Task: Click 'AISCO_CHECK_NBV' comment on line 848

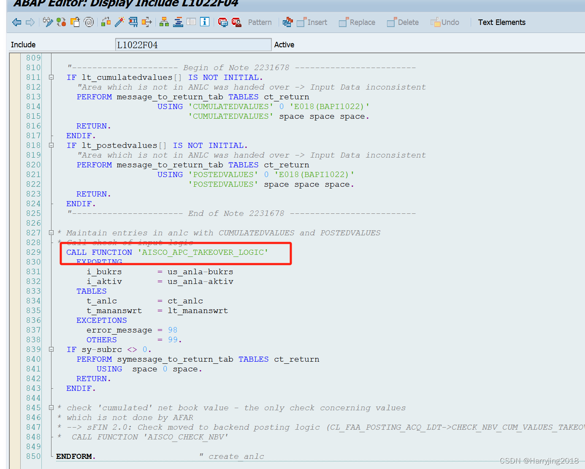Action: click(x=186, y=437)
